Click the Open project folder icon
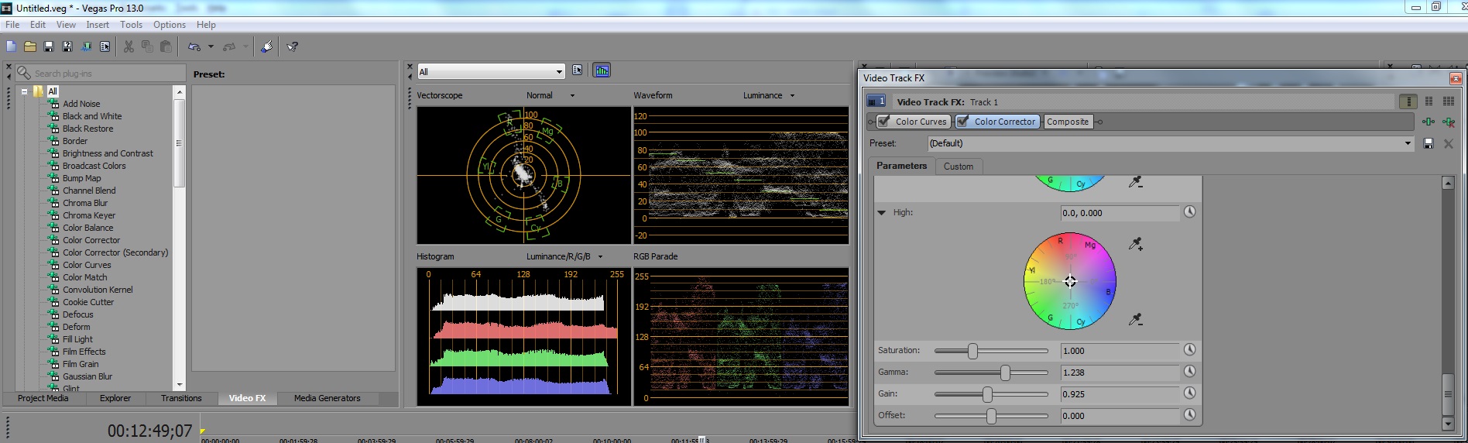Viewport: 1468px width, 443px height. click(30, 46)
